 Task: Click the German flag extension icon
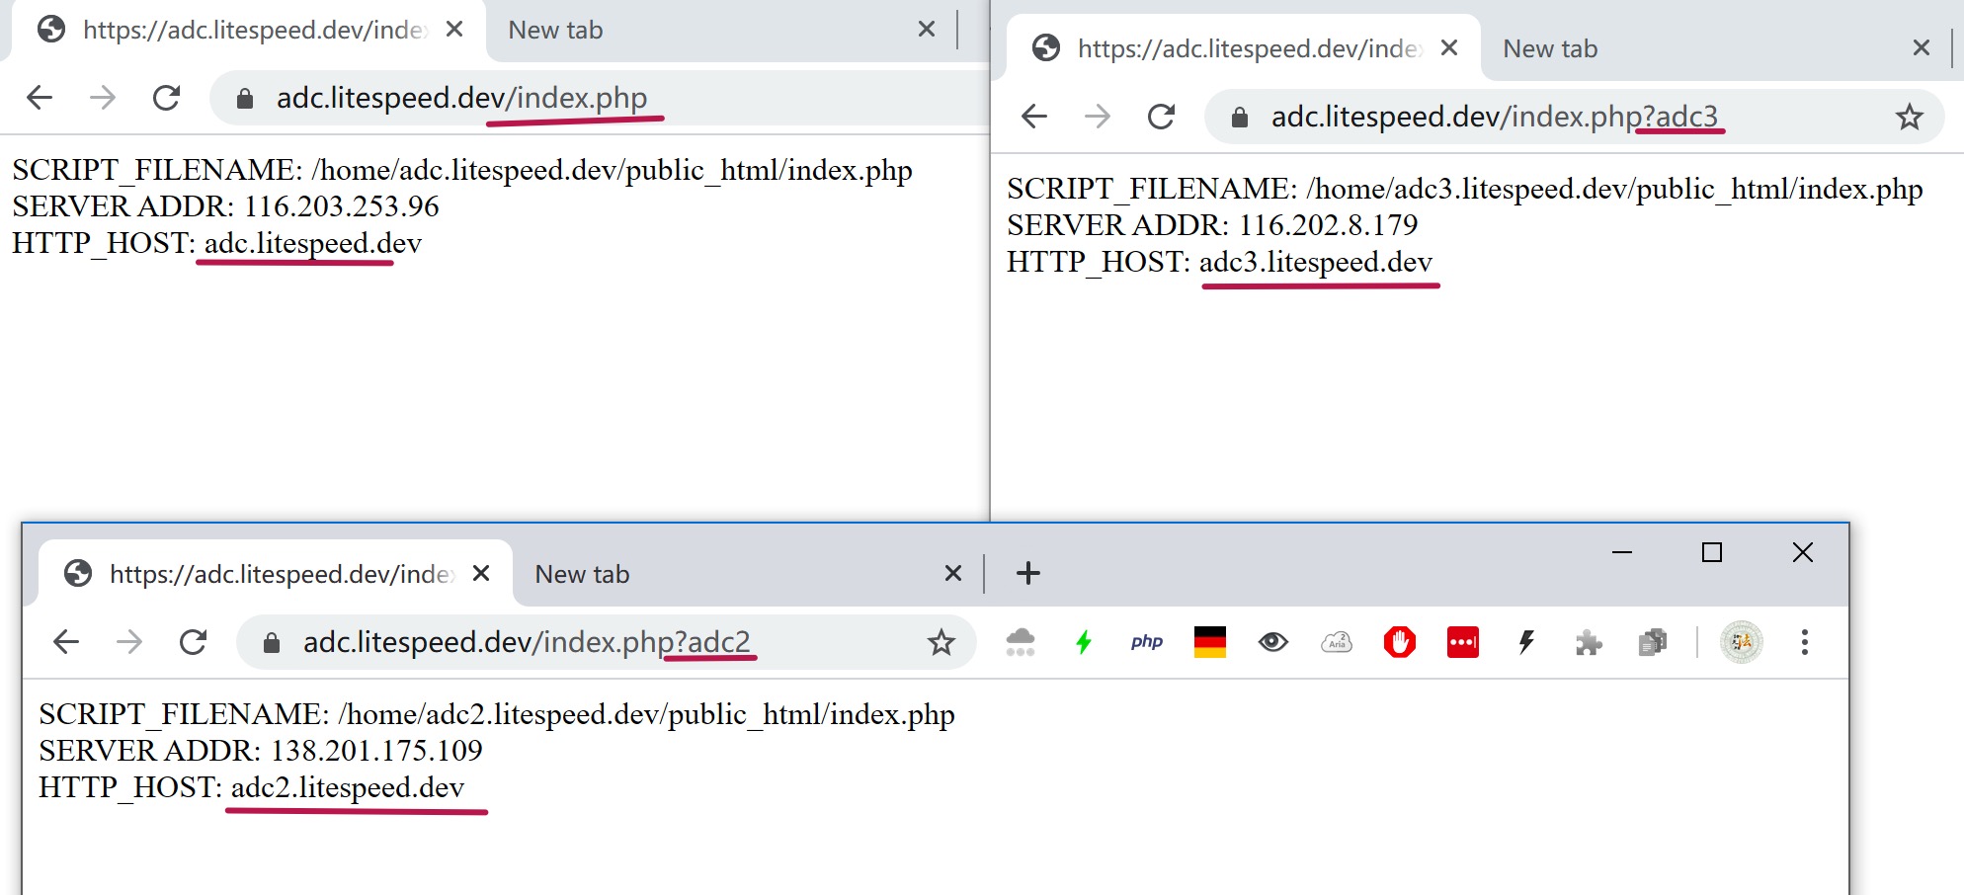1209,642
